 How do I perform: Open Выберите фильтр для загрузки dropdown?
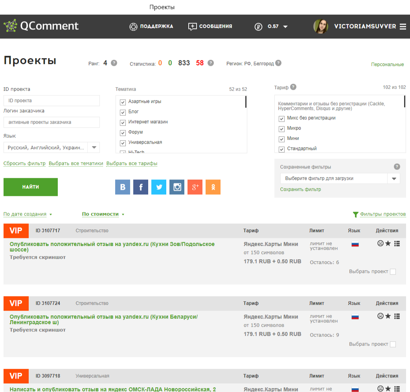click(340, 178)
